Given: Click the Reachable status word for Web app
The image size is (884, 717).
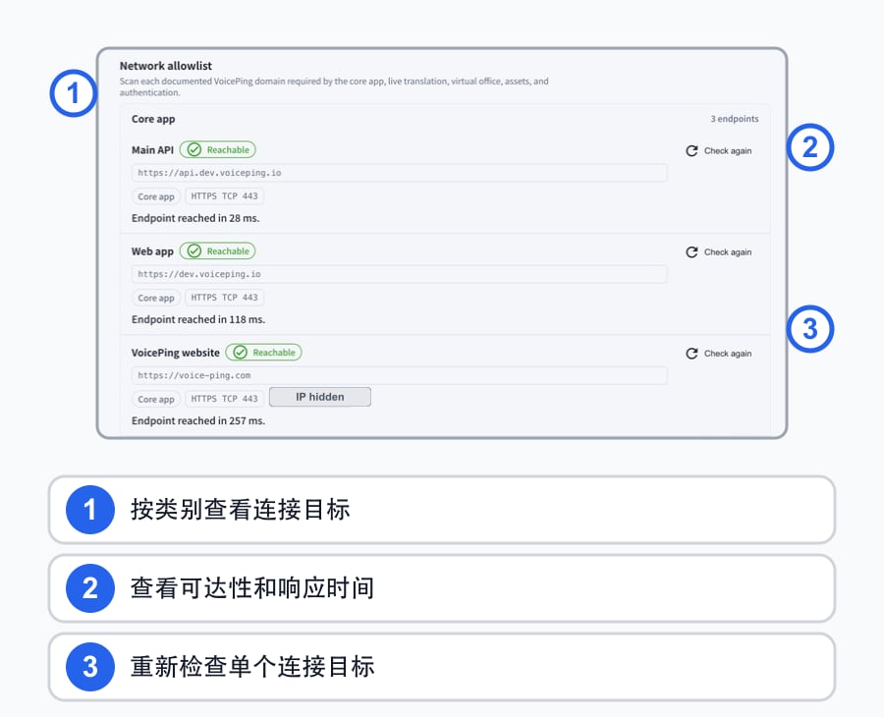Looking at the screenshot, I should [x=228, y=251].
